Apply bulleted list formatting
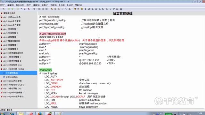 [39, 9]
